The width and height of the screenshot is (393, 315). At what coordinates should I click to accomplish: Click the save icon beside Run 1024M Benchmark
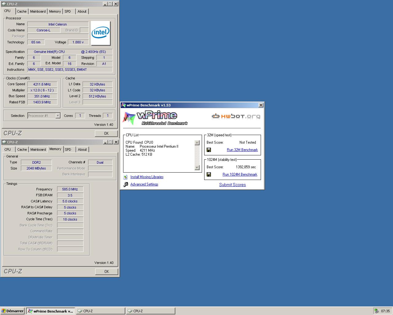pyautogui.click(x=209, y=174)
